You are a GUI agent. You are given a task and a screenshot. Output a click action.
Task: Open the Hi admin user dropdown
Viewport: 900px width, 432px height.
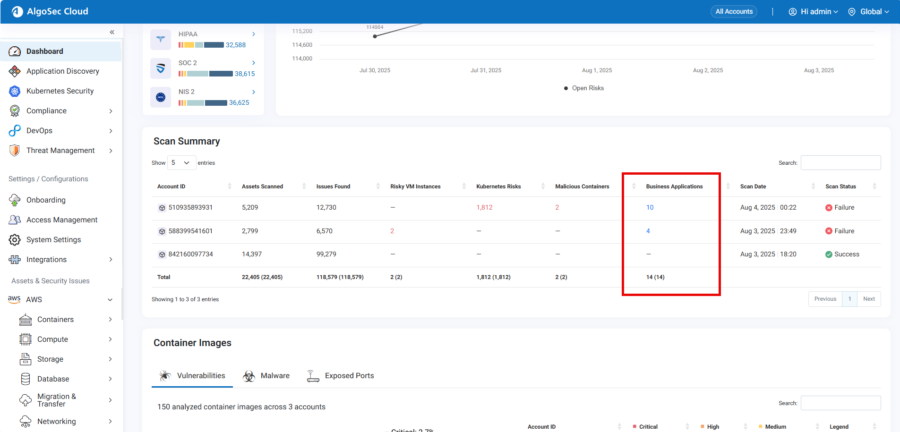[814, 12]
